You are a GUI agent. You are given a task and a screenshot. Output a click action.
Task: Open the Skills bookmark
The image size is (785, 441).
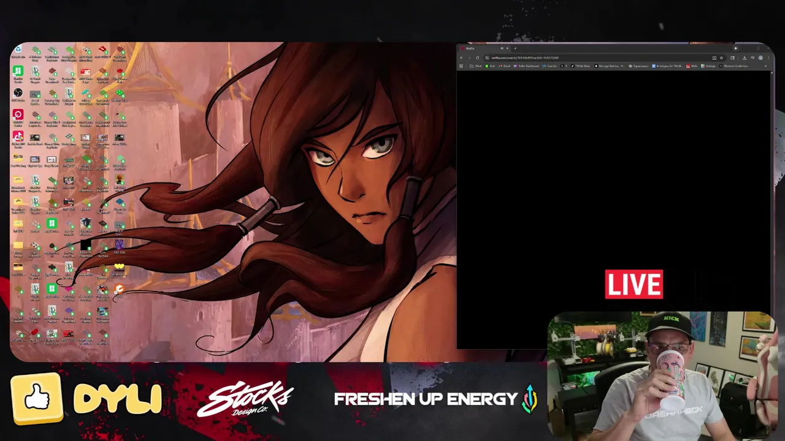pyautogui.click(x=692, y=66)
